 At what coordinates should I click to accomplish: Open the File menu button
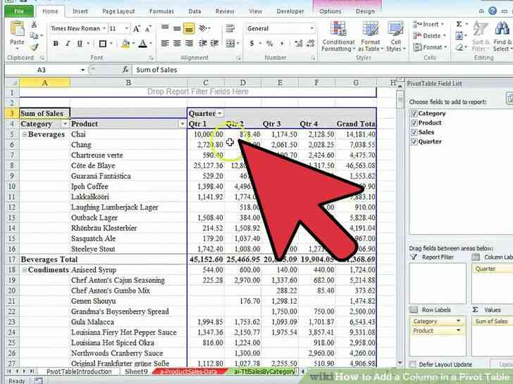(18, 11)
